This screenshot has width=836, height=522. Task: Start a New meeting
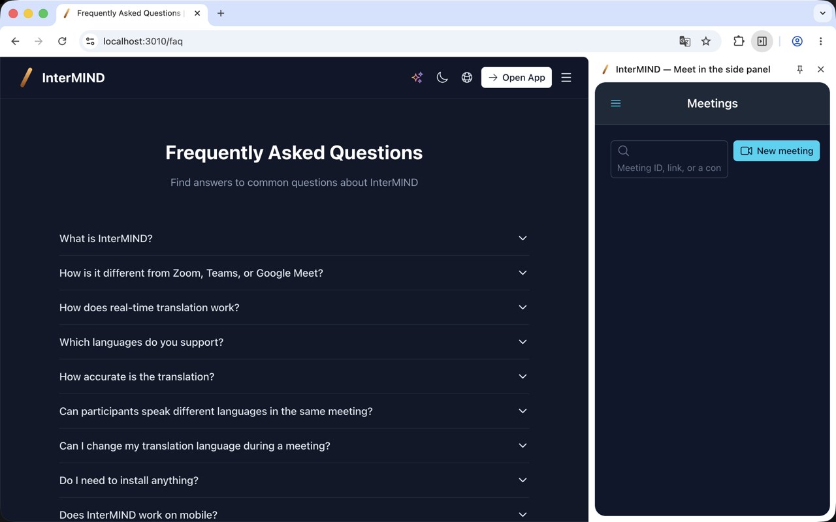click(x=777, y=151)
